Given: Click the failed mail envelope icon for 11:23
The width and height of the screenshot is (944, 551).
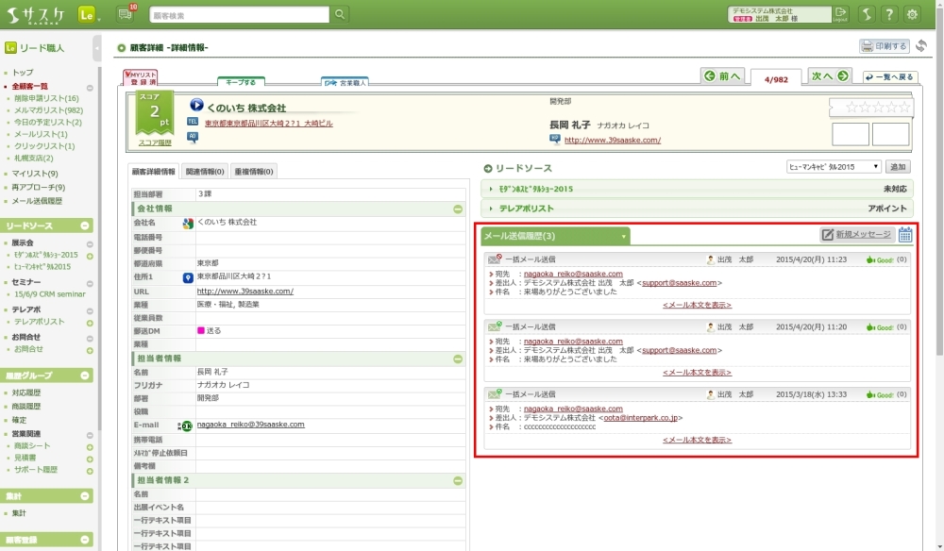Looking at the screenshot, I should click(495, 259).
